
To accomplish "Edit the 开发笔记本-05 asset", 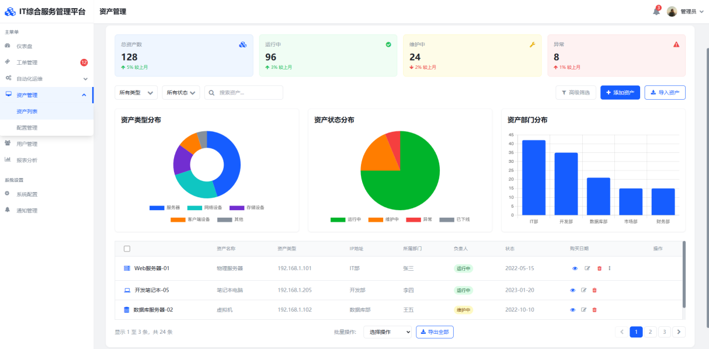I will [x=583, y=290].
